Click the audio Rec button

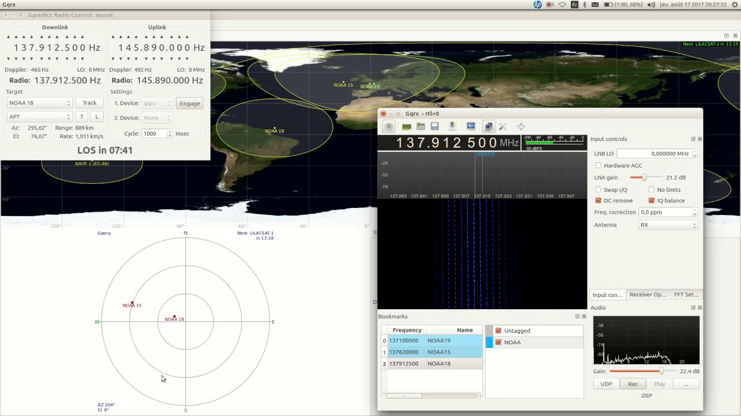[633, 384]
